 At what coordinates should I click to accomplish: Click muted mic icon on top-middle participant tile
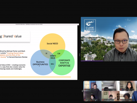click(x=103, y=90)
